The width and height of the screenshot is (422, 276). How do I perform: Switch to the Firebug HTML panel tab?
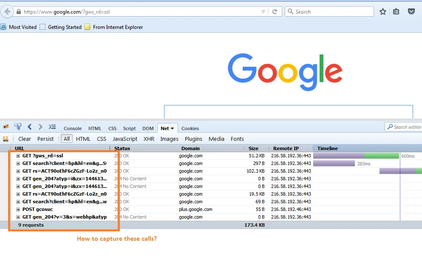[95, 128]
